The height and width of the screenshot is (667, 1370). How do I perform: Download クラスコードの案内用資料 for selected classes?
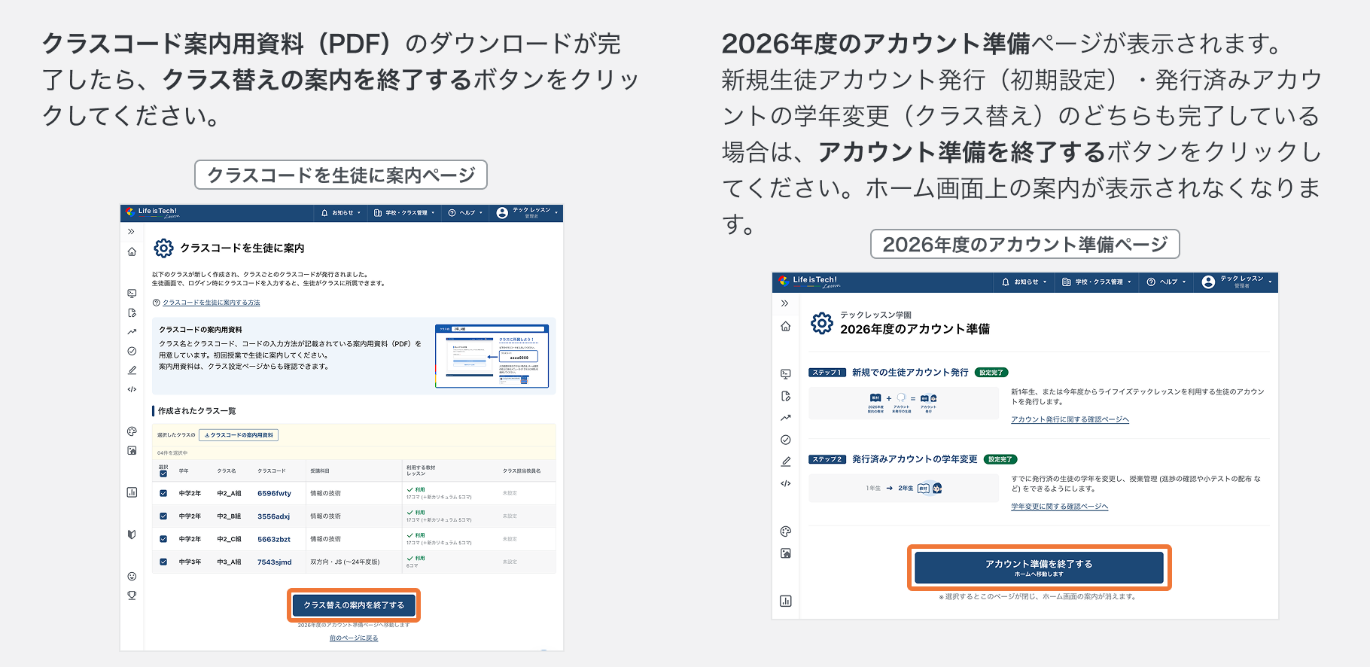pos(239,435)
